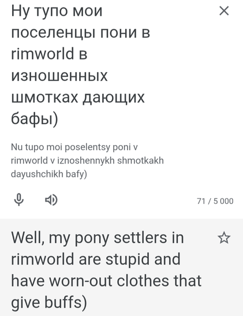Viewport: 243px width, 316px height.
Task: Click 'dayushchikh' in the transliteration
Action: (37, 174)
